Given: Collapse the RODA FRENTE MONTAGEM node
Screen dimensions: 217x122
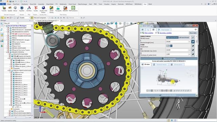Looking at the screenshot, I should [8, 70].
